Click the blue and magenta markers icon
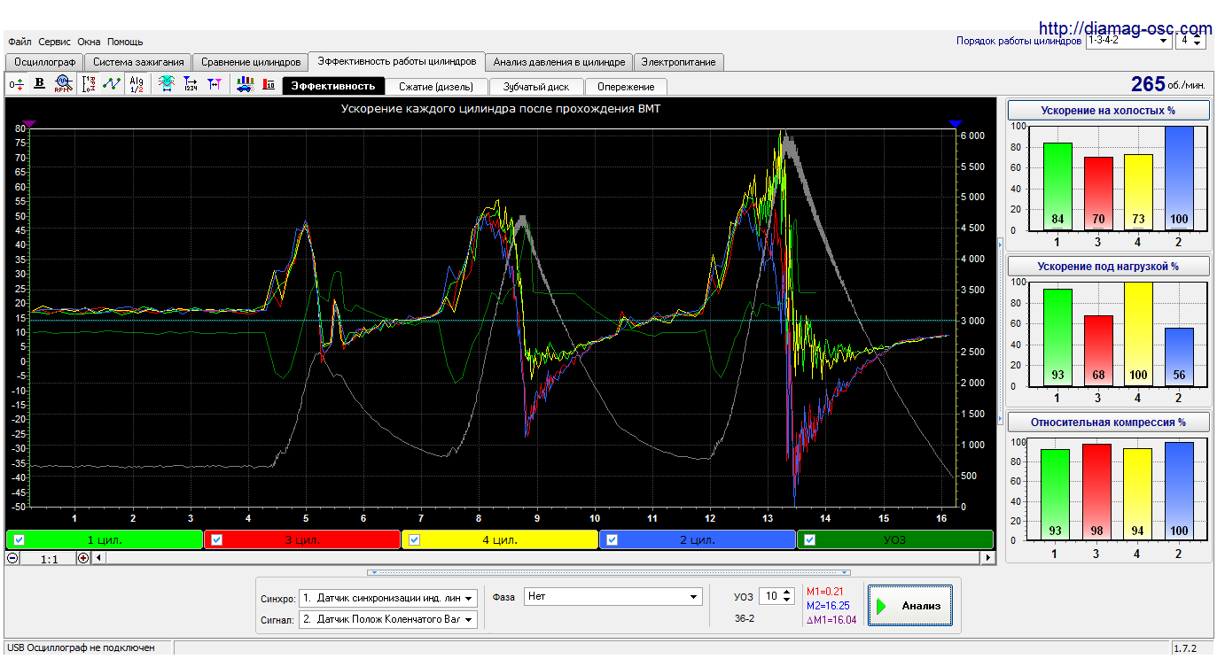 (215, 84)
